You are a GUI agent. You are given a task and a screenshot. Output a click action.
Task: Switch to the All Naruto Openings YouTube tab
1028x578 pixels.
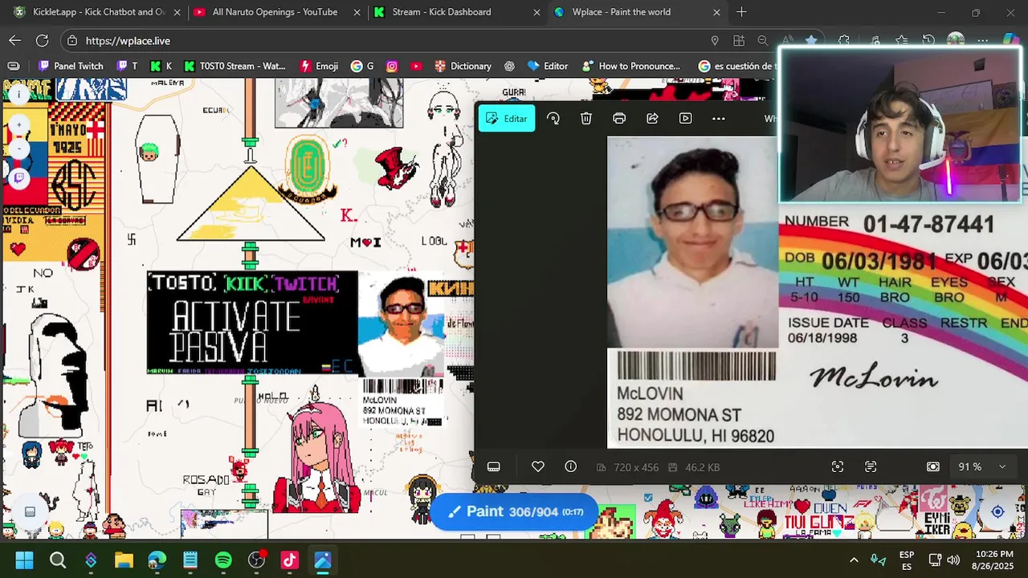pyautogui.click(x=275, y=12)
